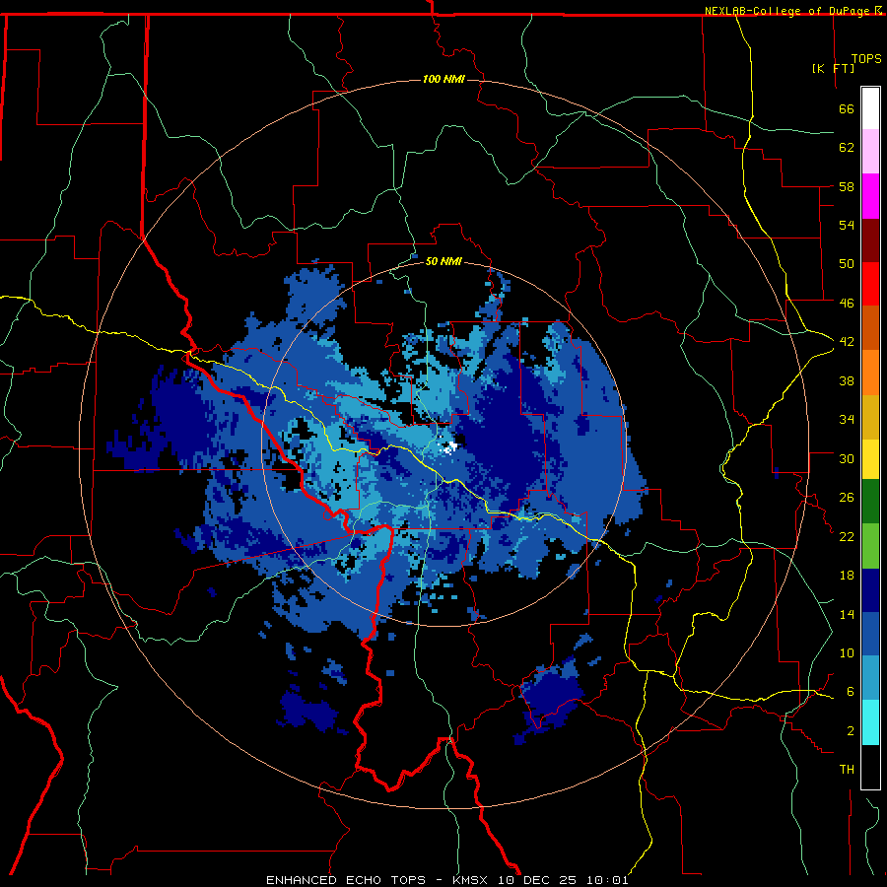Click the white radar site marker at center
This screenshot has width=887, height=887.
pyautogui.click(x=449, y=447)
